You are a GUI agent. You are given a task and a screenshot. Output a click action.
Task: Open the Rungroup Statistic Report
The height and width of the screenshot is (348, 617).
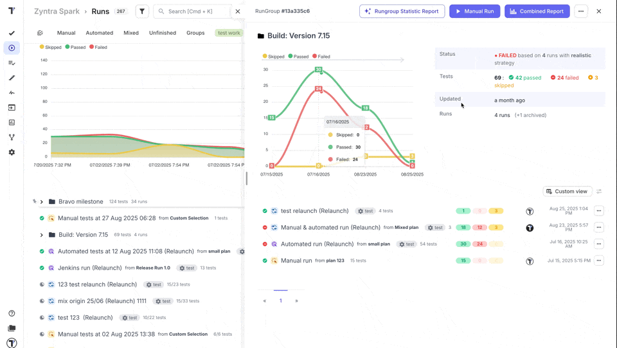click(402, 12)
